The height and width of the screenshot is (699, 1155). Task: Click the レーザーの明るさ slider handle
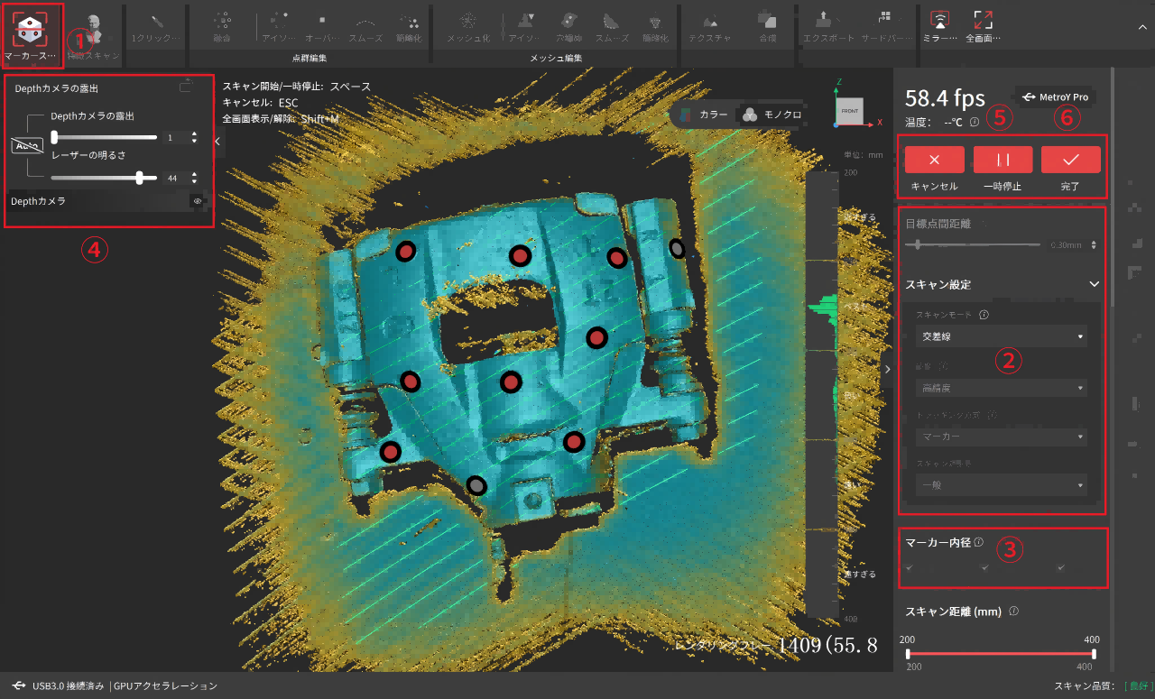(x=139, y=178)
